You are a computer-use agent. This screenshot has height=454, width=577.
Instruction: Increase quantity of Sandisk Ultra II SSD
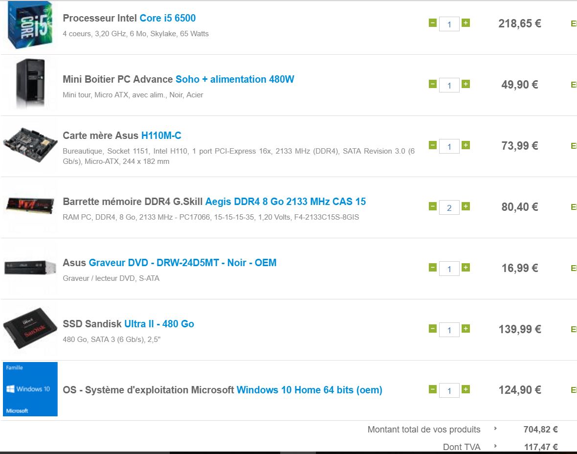pos(466,328)
